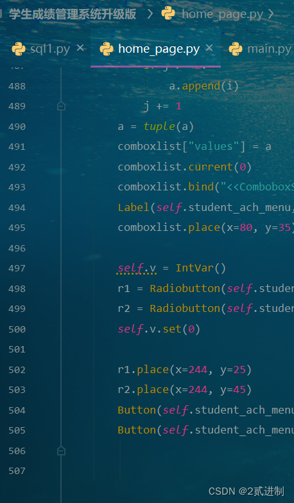294x503 pixels.
Task: Click 'tuple' keyword on line 490
Action: 159,127
